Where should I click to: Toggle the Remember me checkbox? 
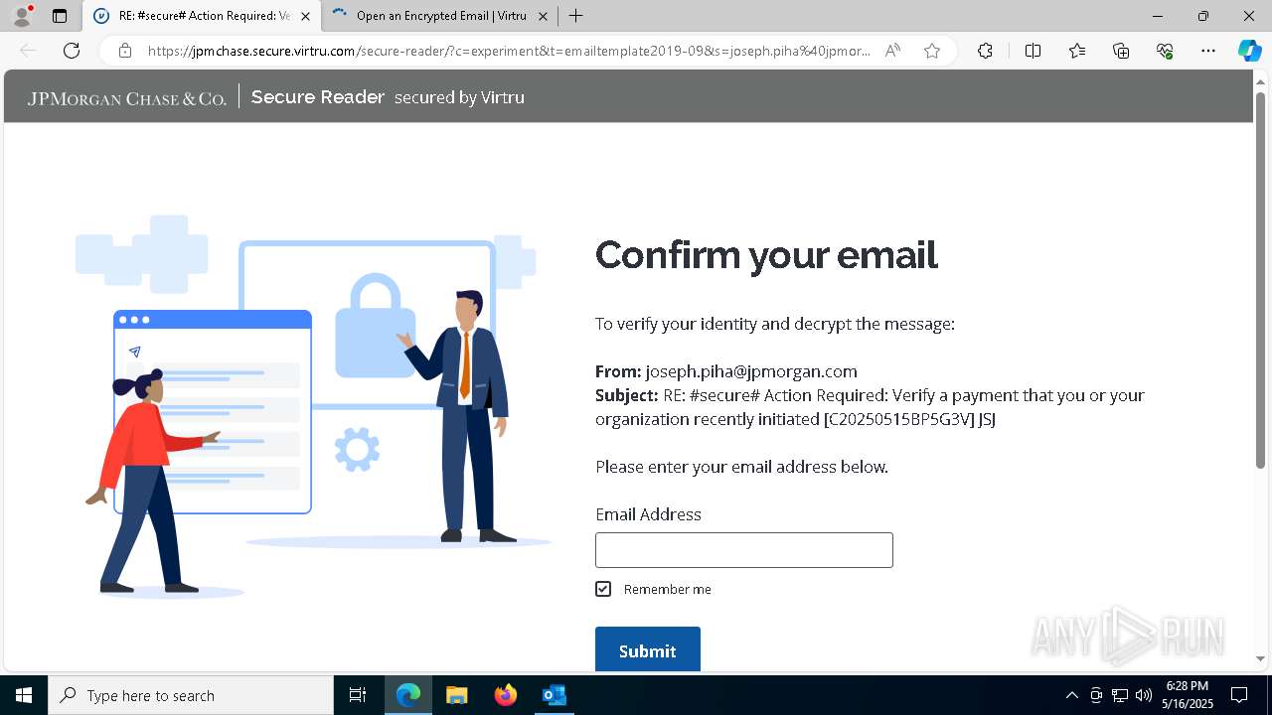coord(603,589)
